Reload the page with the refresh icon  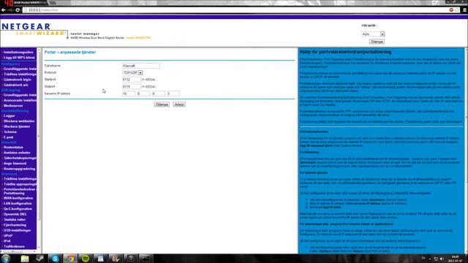(18, 9)
